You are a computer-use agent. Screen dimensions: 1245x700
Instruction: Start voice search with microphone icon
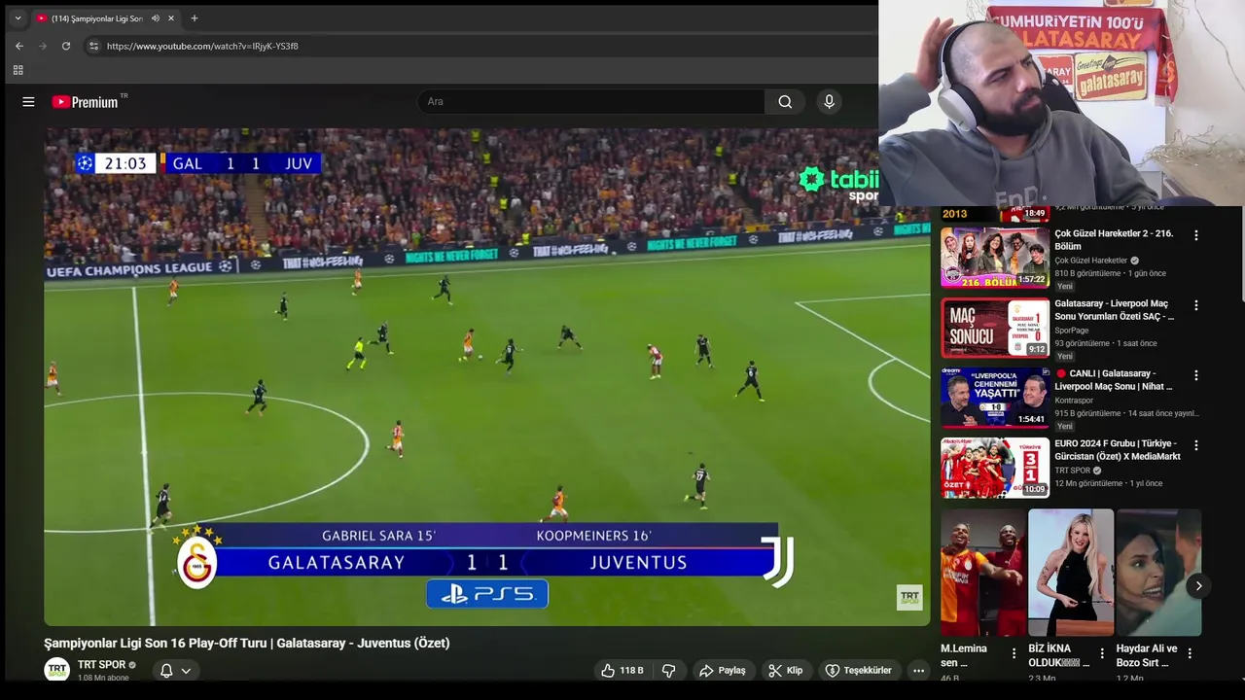click(x=829, y=102)
